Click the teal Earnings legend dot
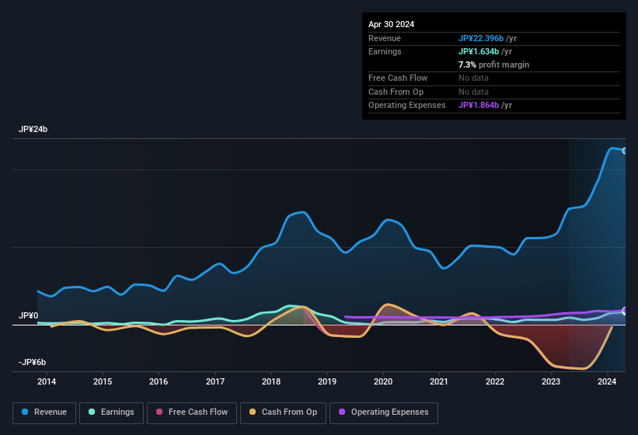The height and width of the screenshot is (435, 638). pos(92,412)
